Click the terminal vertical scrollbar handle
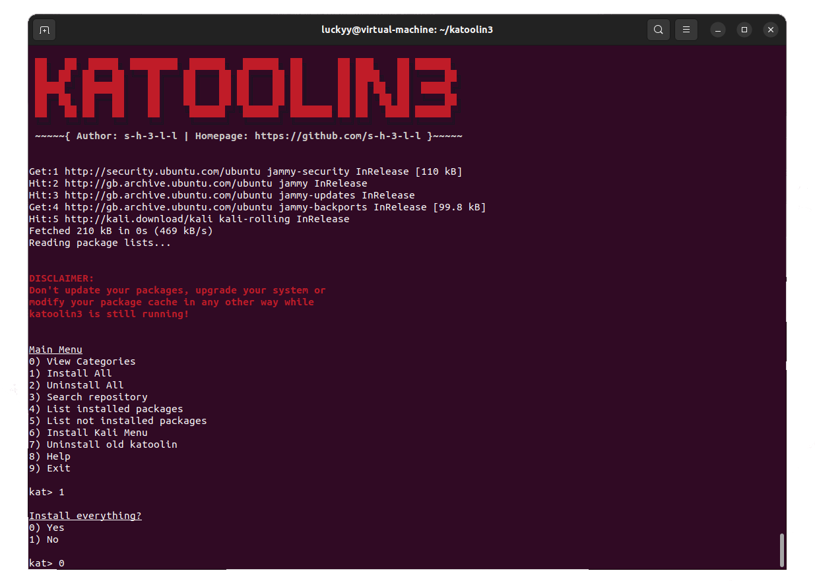The height and width of the screenshot is (581, 815). (782, 549)
